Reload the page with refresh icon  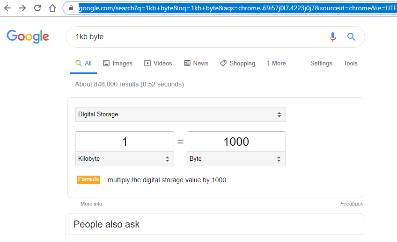point(37,8)
